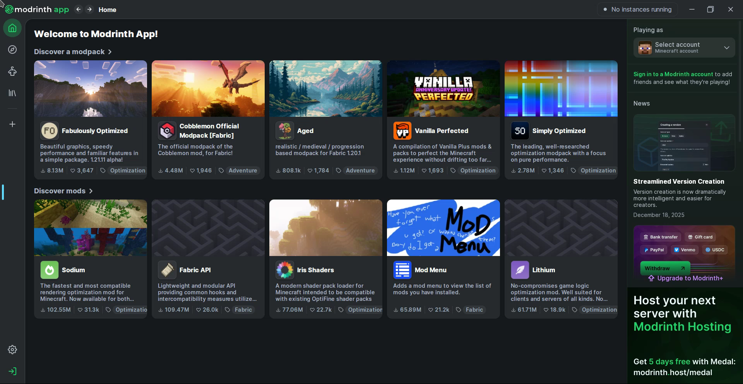Viewport: 743px width, 384px height.
Task: Click the Sodium mod icon
Action: [50, 270]
